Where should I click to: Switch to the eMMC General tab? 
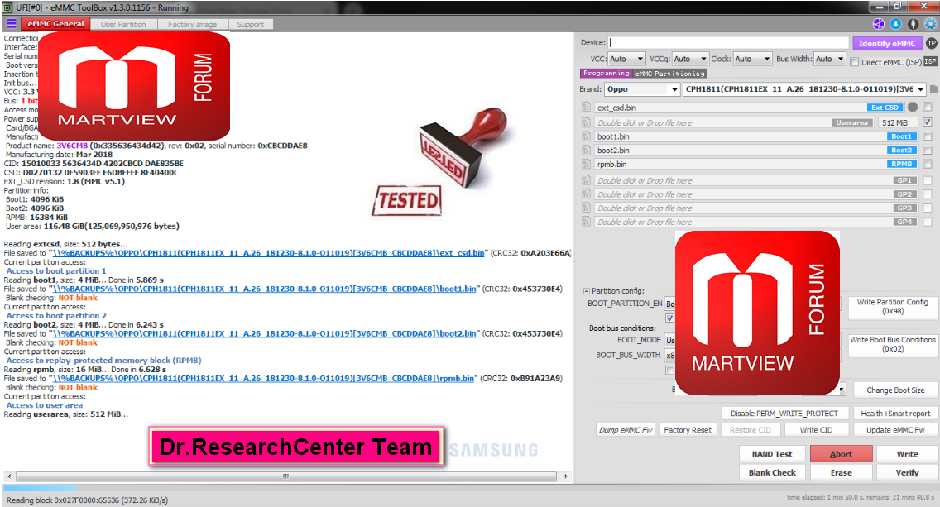[55, 24]
